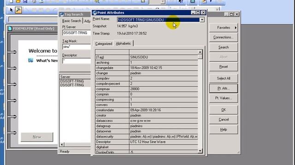This screenshot has height=165, width=295.
Task: Click the open folder toolbar icon
Action: pyautogui.click(x=18, y=1)
